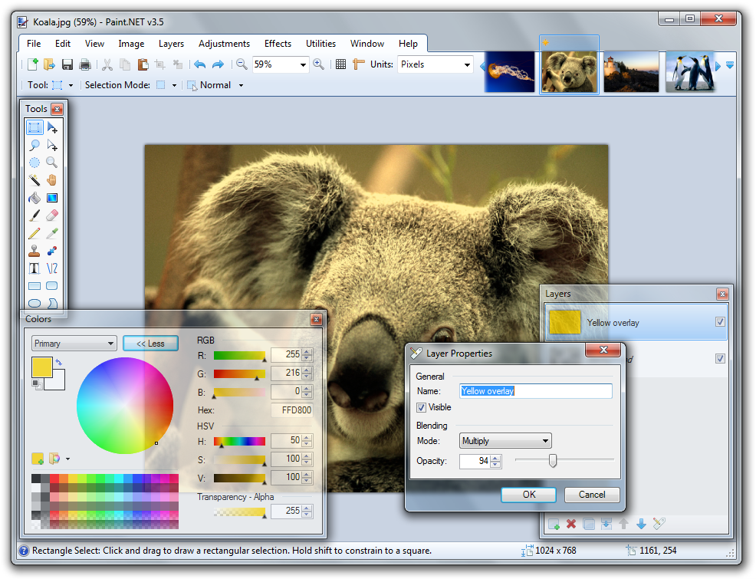Expand the Units dropdown
The height and width of the screenshot is (579, 756).
pyautogui.click(x=436, y=64)
